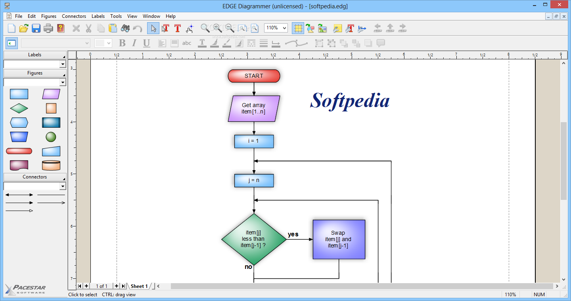Find using the binoculars icon
The image size is (571, 301).
click(x=125, y=28)
